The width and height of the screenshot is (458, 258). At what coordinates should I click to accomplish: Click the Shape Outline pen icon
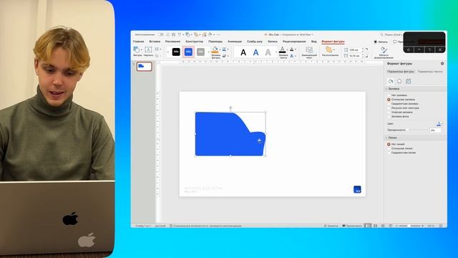[224, 49]
